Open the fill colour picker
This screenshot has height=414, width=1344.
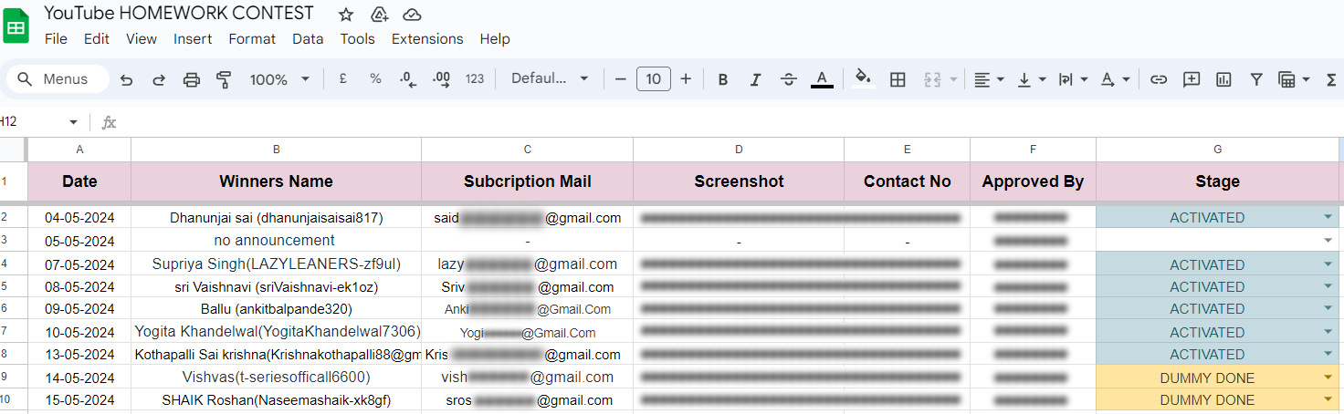point(863,79)
